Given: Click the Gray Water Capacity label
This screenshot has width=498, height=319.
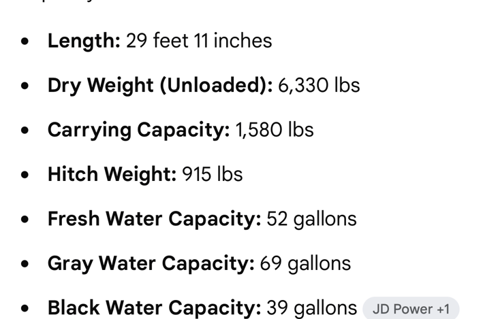Looking at the screenshot, I should [151, 264].
